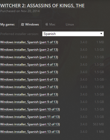Click the 563 MB size for part 12
Screen dimensions: 110x140
pyautogui.click(x=98, y=124)
